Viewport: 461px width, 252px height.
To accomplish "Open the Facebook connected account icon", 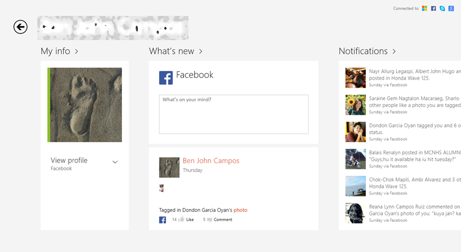I will click(x=434, y=9).
